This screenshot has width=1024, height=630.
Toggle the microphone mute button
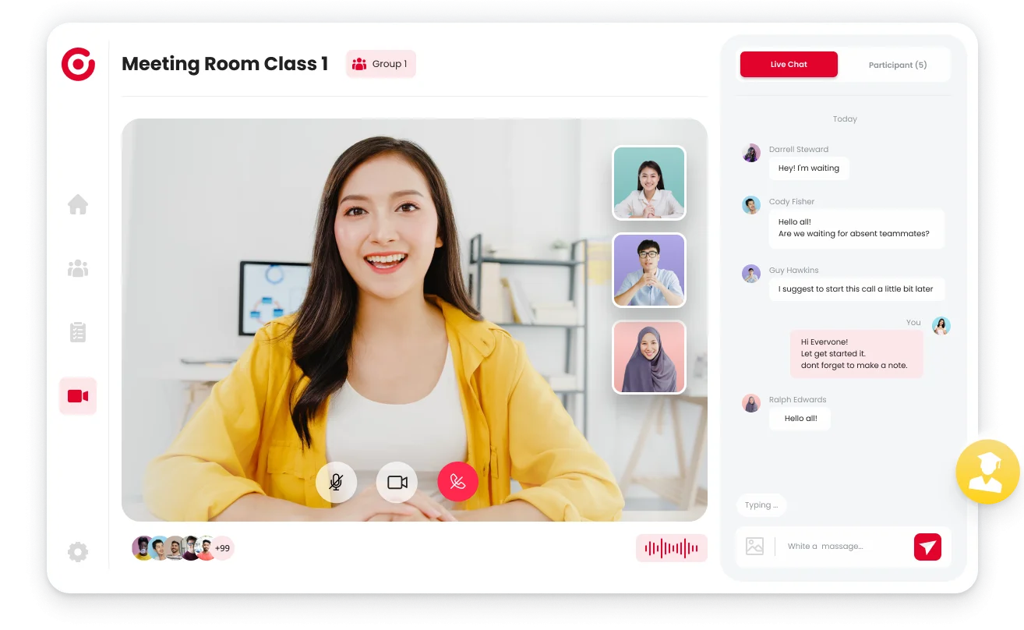point(336,482)
